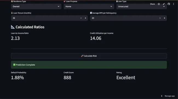The width and height of the screenshot is (178, 99).
Task: Click the Share button in the toolbar
Action: click(153, 4)
